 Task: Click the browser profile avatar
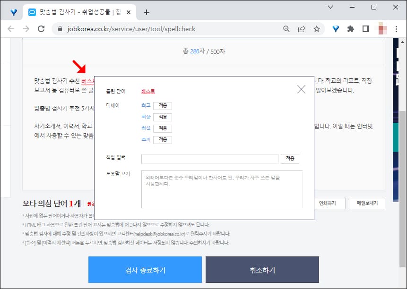click(x=381, y=29)
